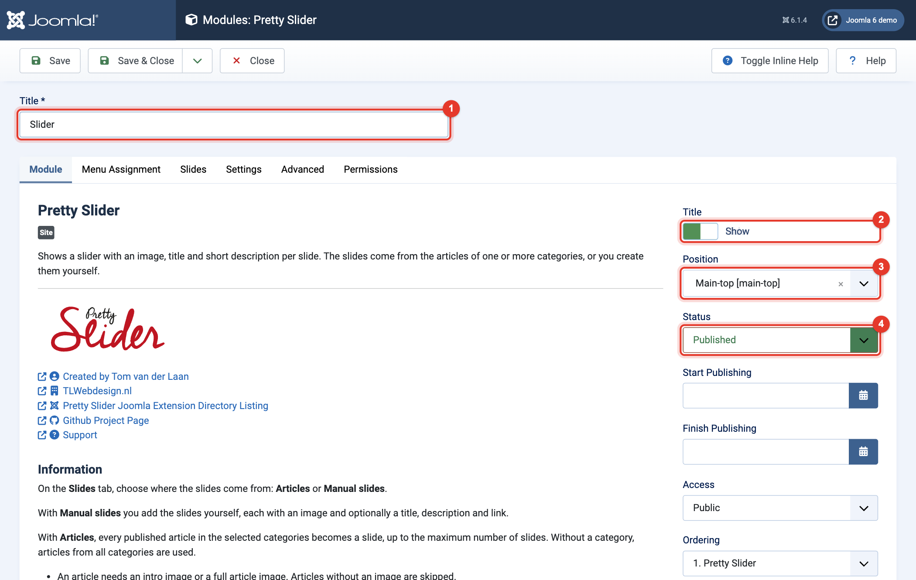Open Pretty Slider Joomla Extension Directory Listing link
The height and width of the screenshot is (580, 916).
point(165,406)
